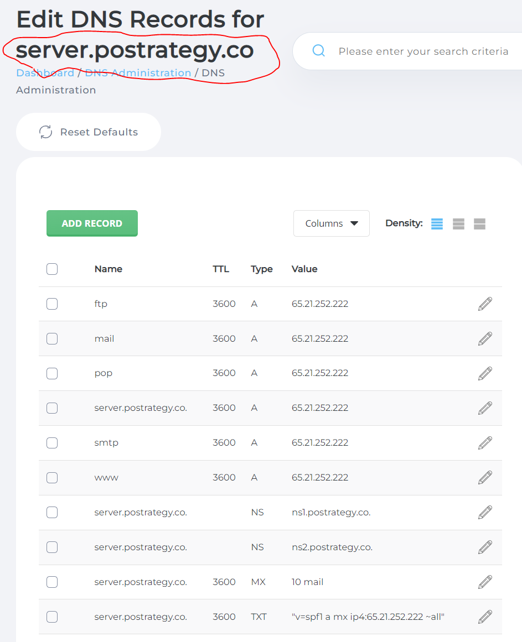Screen dimensions: 522x642
Task: Edit the ftp A record
Action: point(484,304)
